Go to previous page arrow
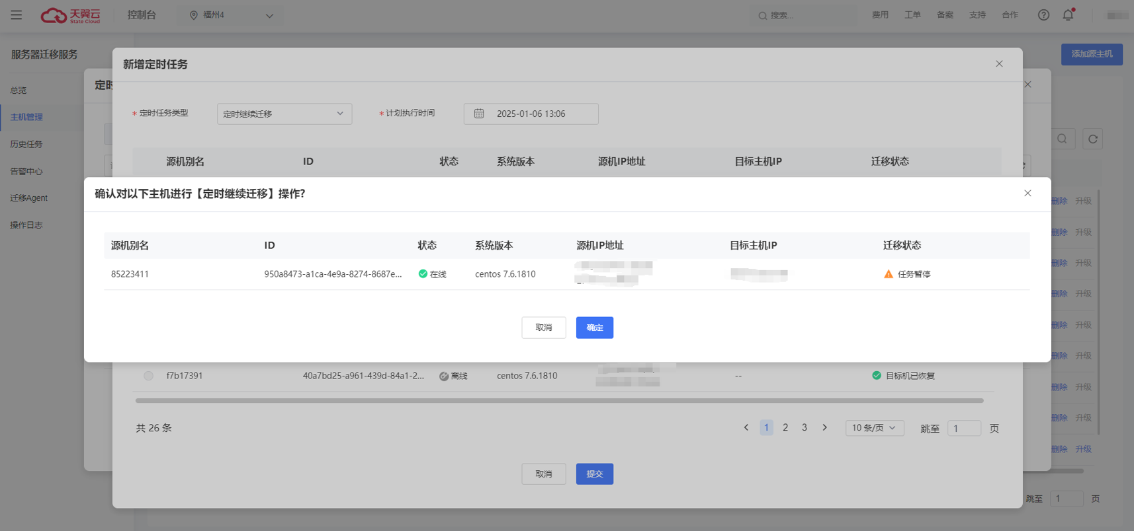Image resolution: width=1134 pixels, height=531 pixels. tap(746, 428)
